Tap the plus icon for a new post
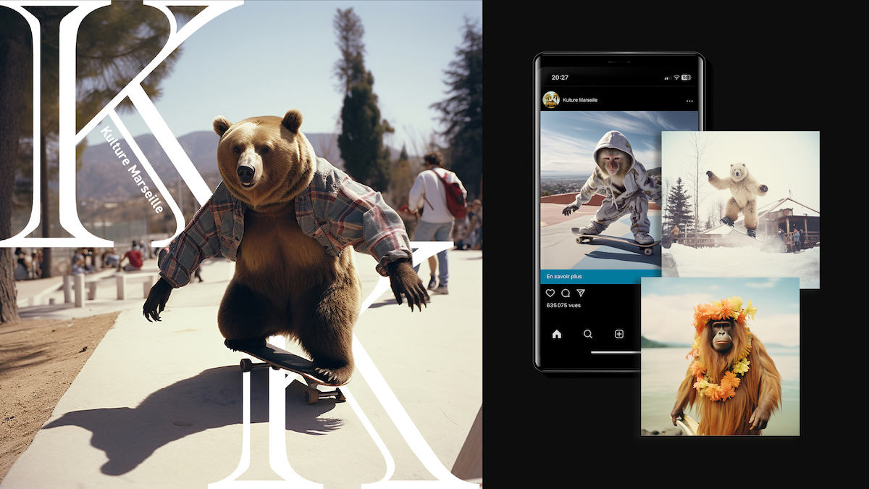 (619, 334)
